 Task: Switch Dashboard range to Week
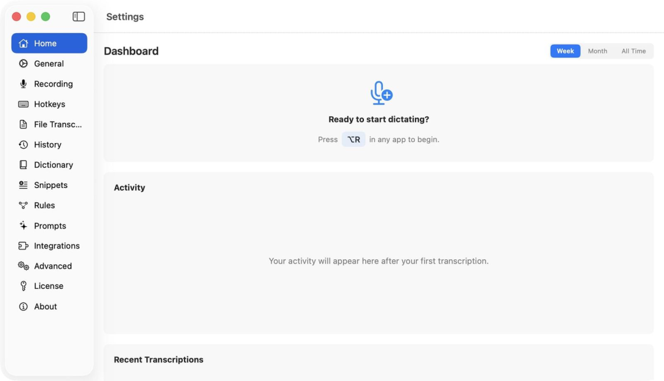(x=565, y=51)
